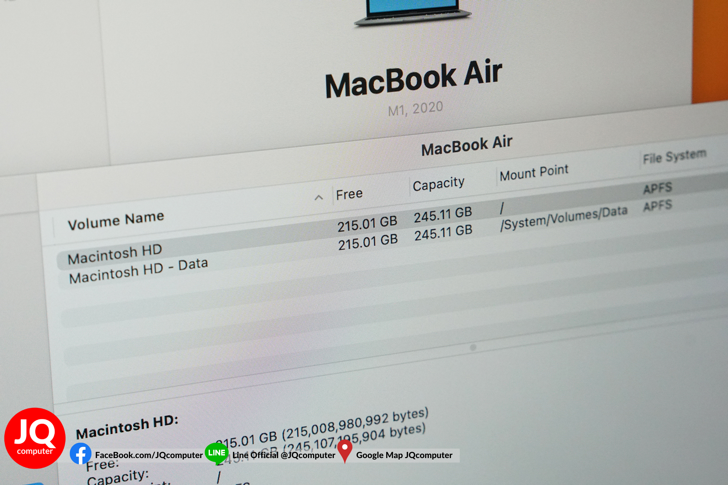Click the MacBook Air window title
Screen dimensions: 728x485
pyautogui.click(x=467, y=146)
